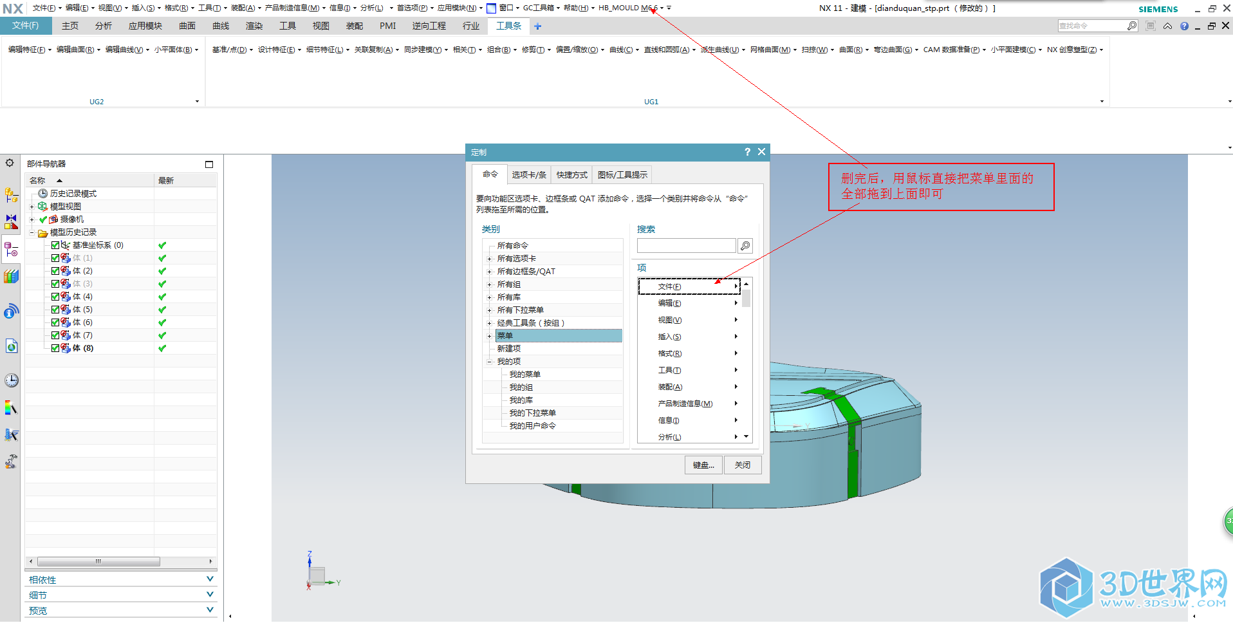Open Assembly Navigator sidebar icon
The image size is (1233, 623).
(x=11, y=195)
